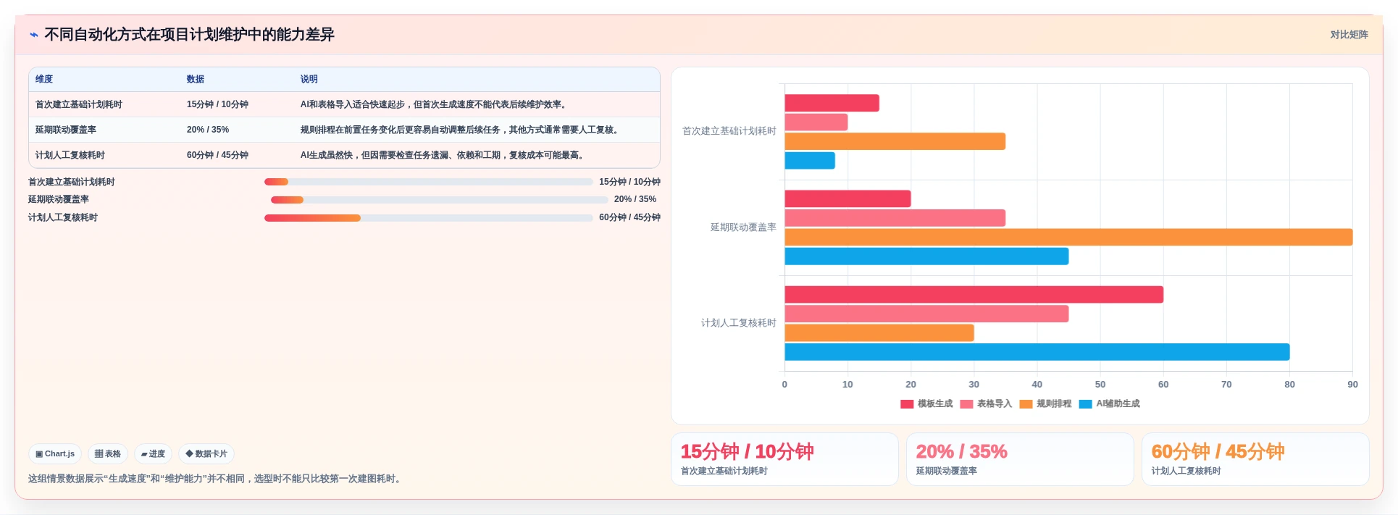Screen dimensions: 1398x515
Task: Click table value 15分钟 / 10分钟
Action: point(217,104)
